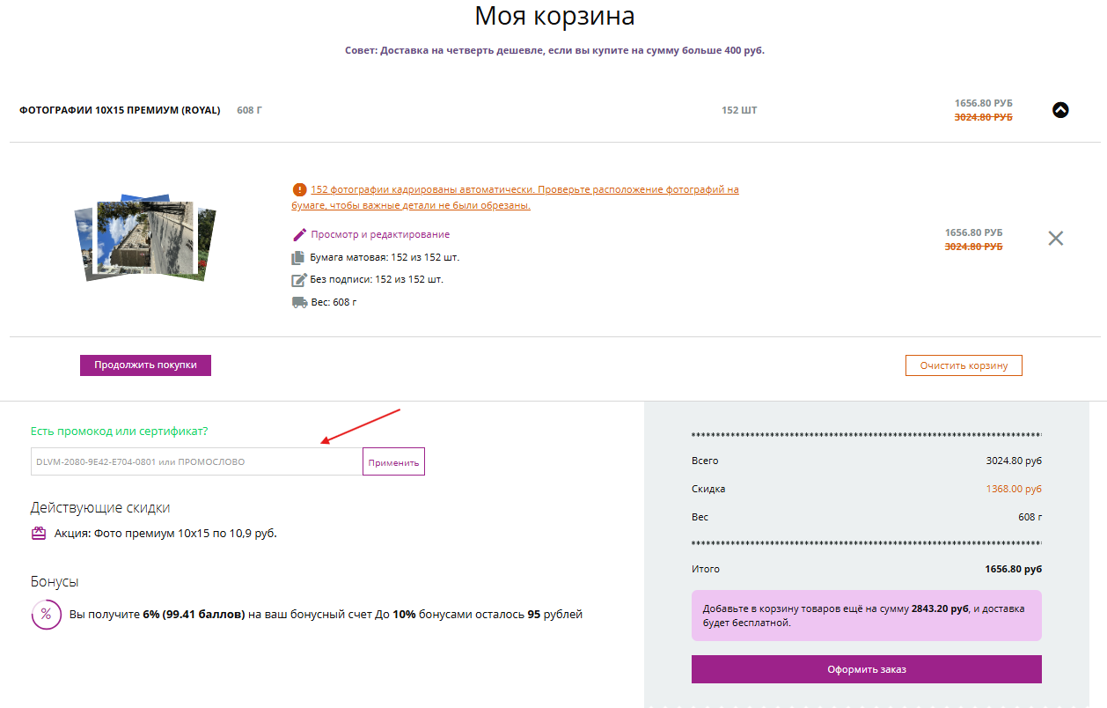Remove photo item with X icon

[x=1055, y=238]
